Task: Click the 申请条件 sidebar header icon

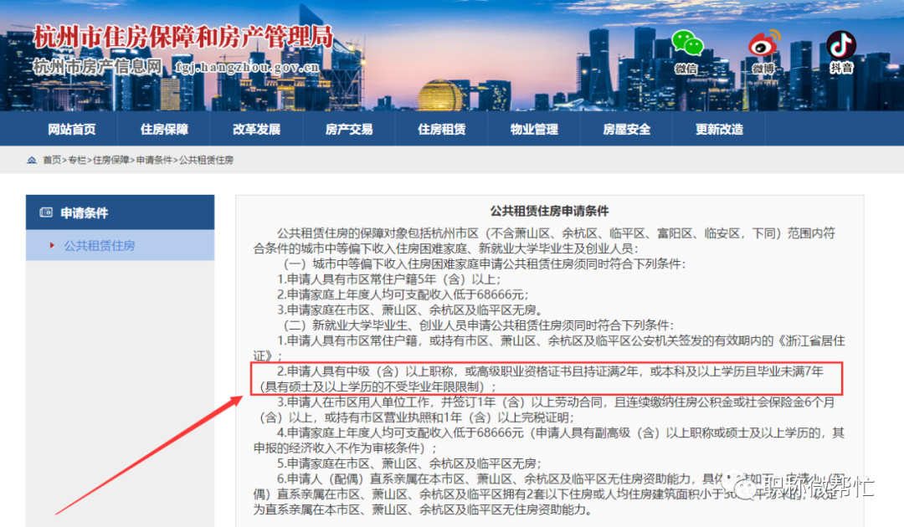Action: click(x=46, y=212)
